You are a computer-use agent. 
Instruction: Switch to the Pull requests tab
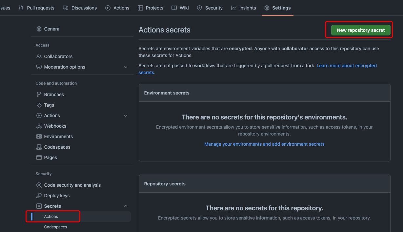pos(37,8)
